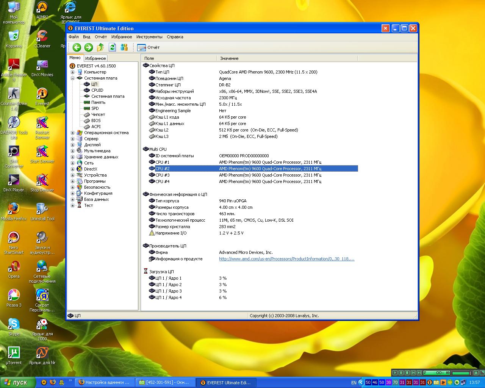Select Чипсет in the tree
This screenshot has height=388, width=485.
(x=98, y=114)
